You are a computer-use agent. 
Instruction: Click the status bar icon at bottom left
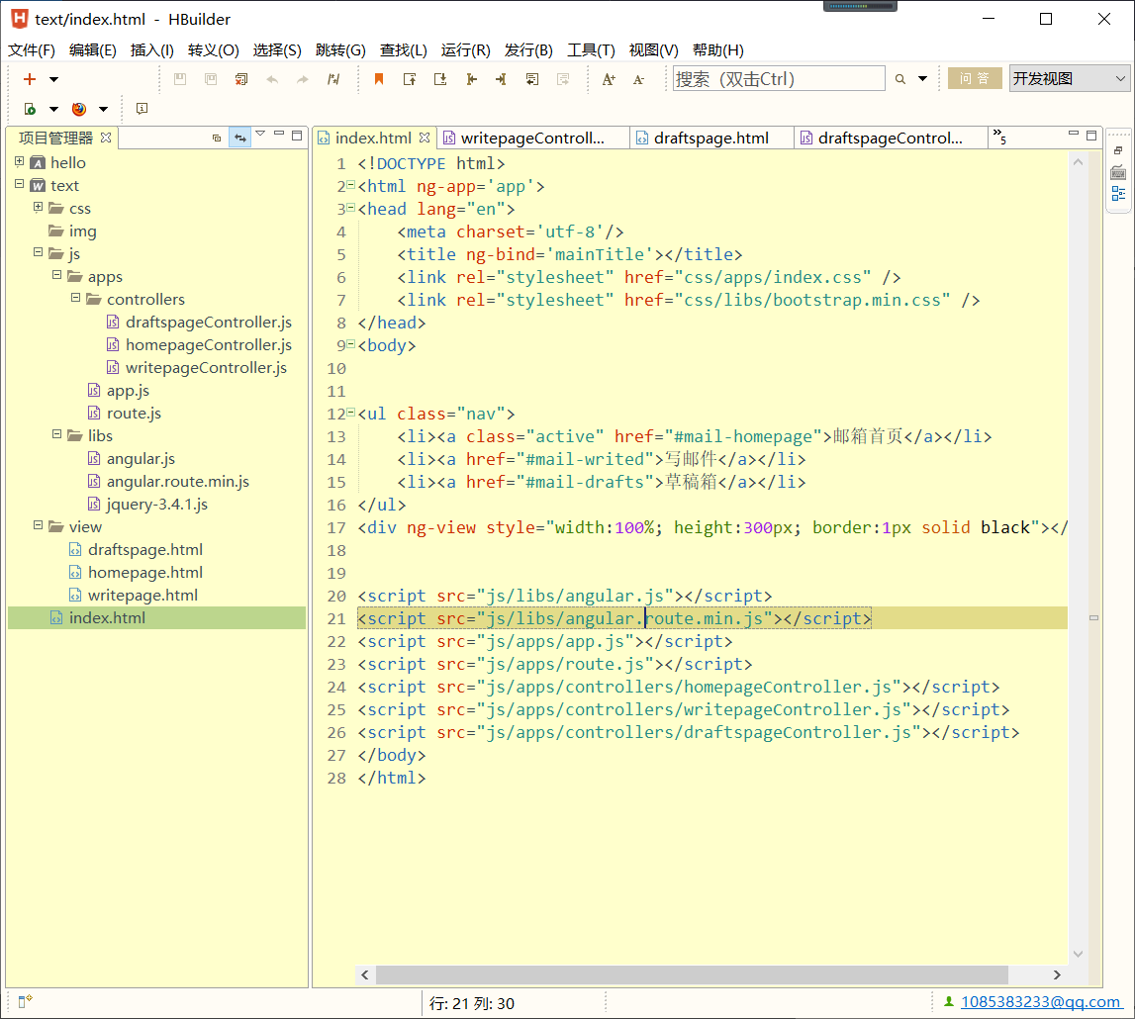(26, 1001)
